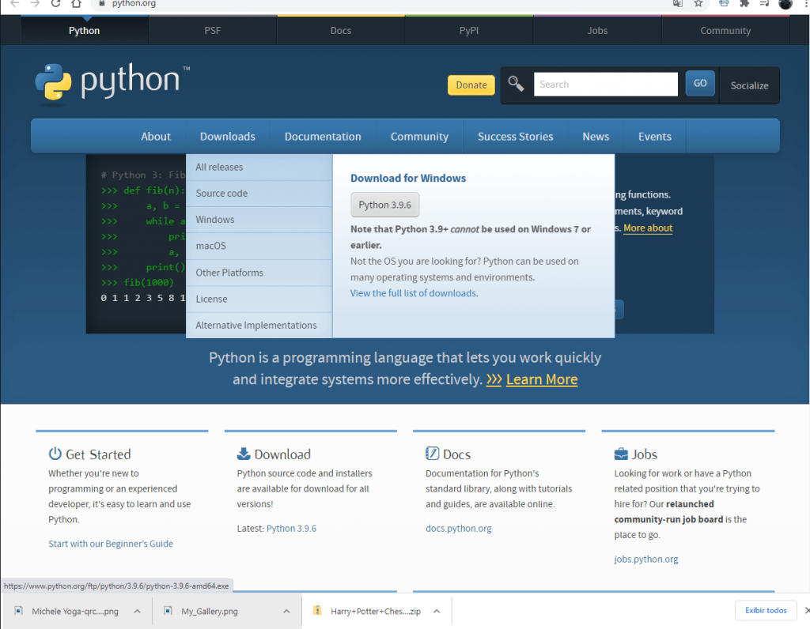The image size is (810, 629).
Task: Open the Learn More link
Action: [542, 379]
